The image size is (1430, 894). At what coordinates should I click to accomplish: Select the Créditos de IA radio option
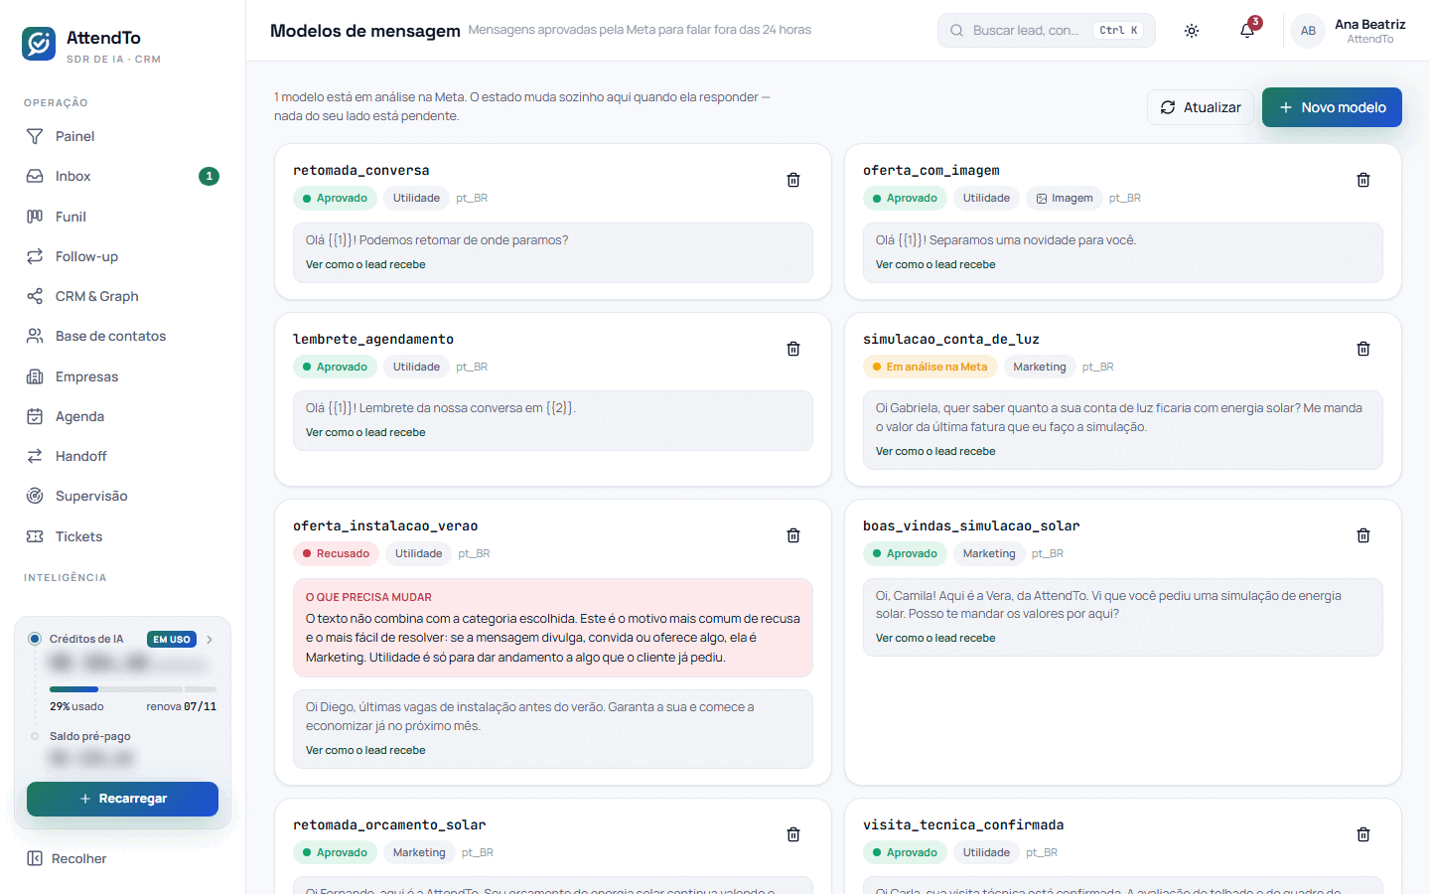pos(35,639)
